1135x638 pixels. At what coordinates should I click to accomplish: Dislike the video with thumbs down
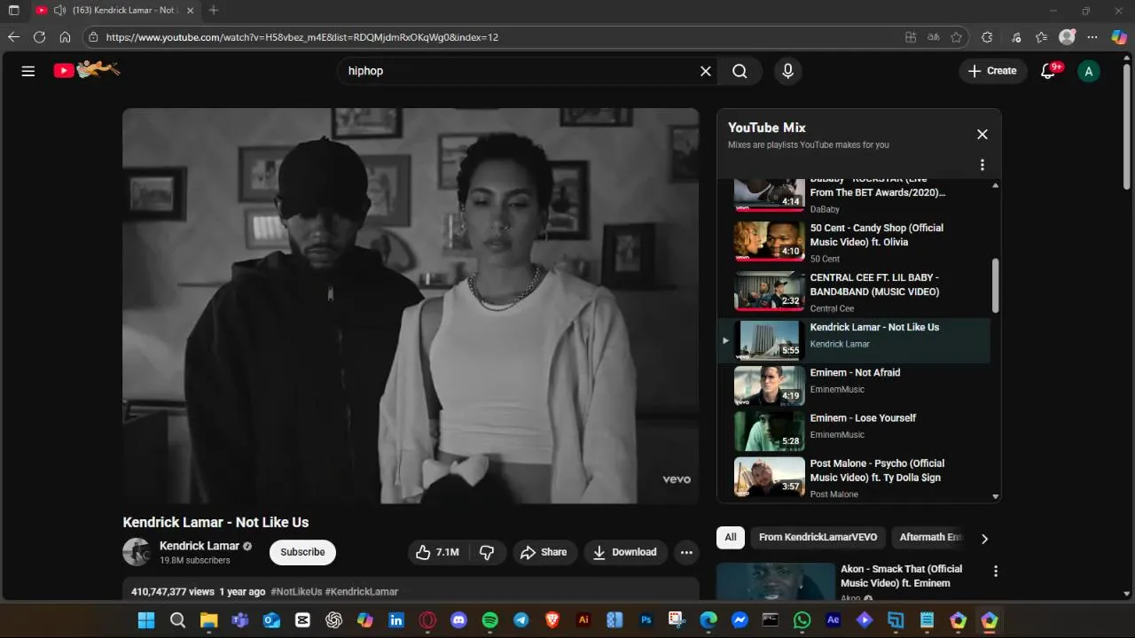pos(487,552)
